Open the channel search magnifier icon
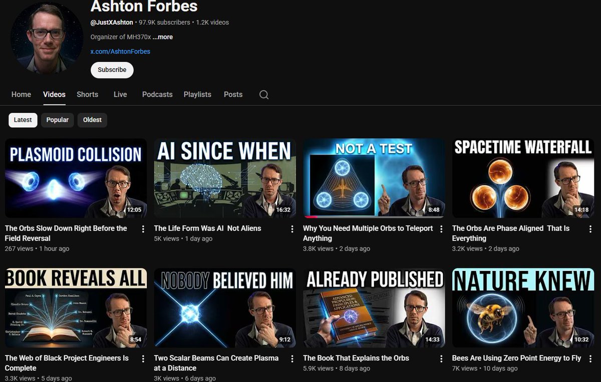The image size is (601, 382). (x=264, y=94)
